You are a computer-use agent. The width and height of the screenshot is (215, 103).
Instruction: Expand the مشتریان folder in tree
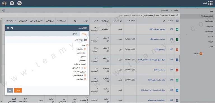[x=85, y=49]
